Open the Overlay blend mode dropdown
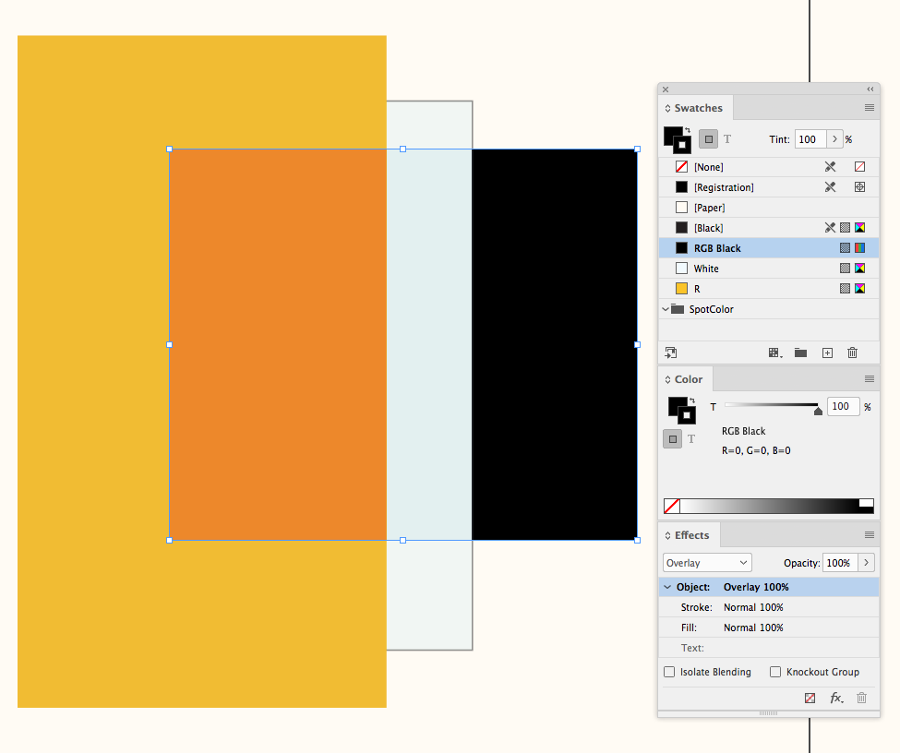The width and height of the screenshot is (900, 753). (x=706, y=562)
